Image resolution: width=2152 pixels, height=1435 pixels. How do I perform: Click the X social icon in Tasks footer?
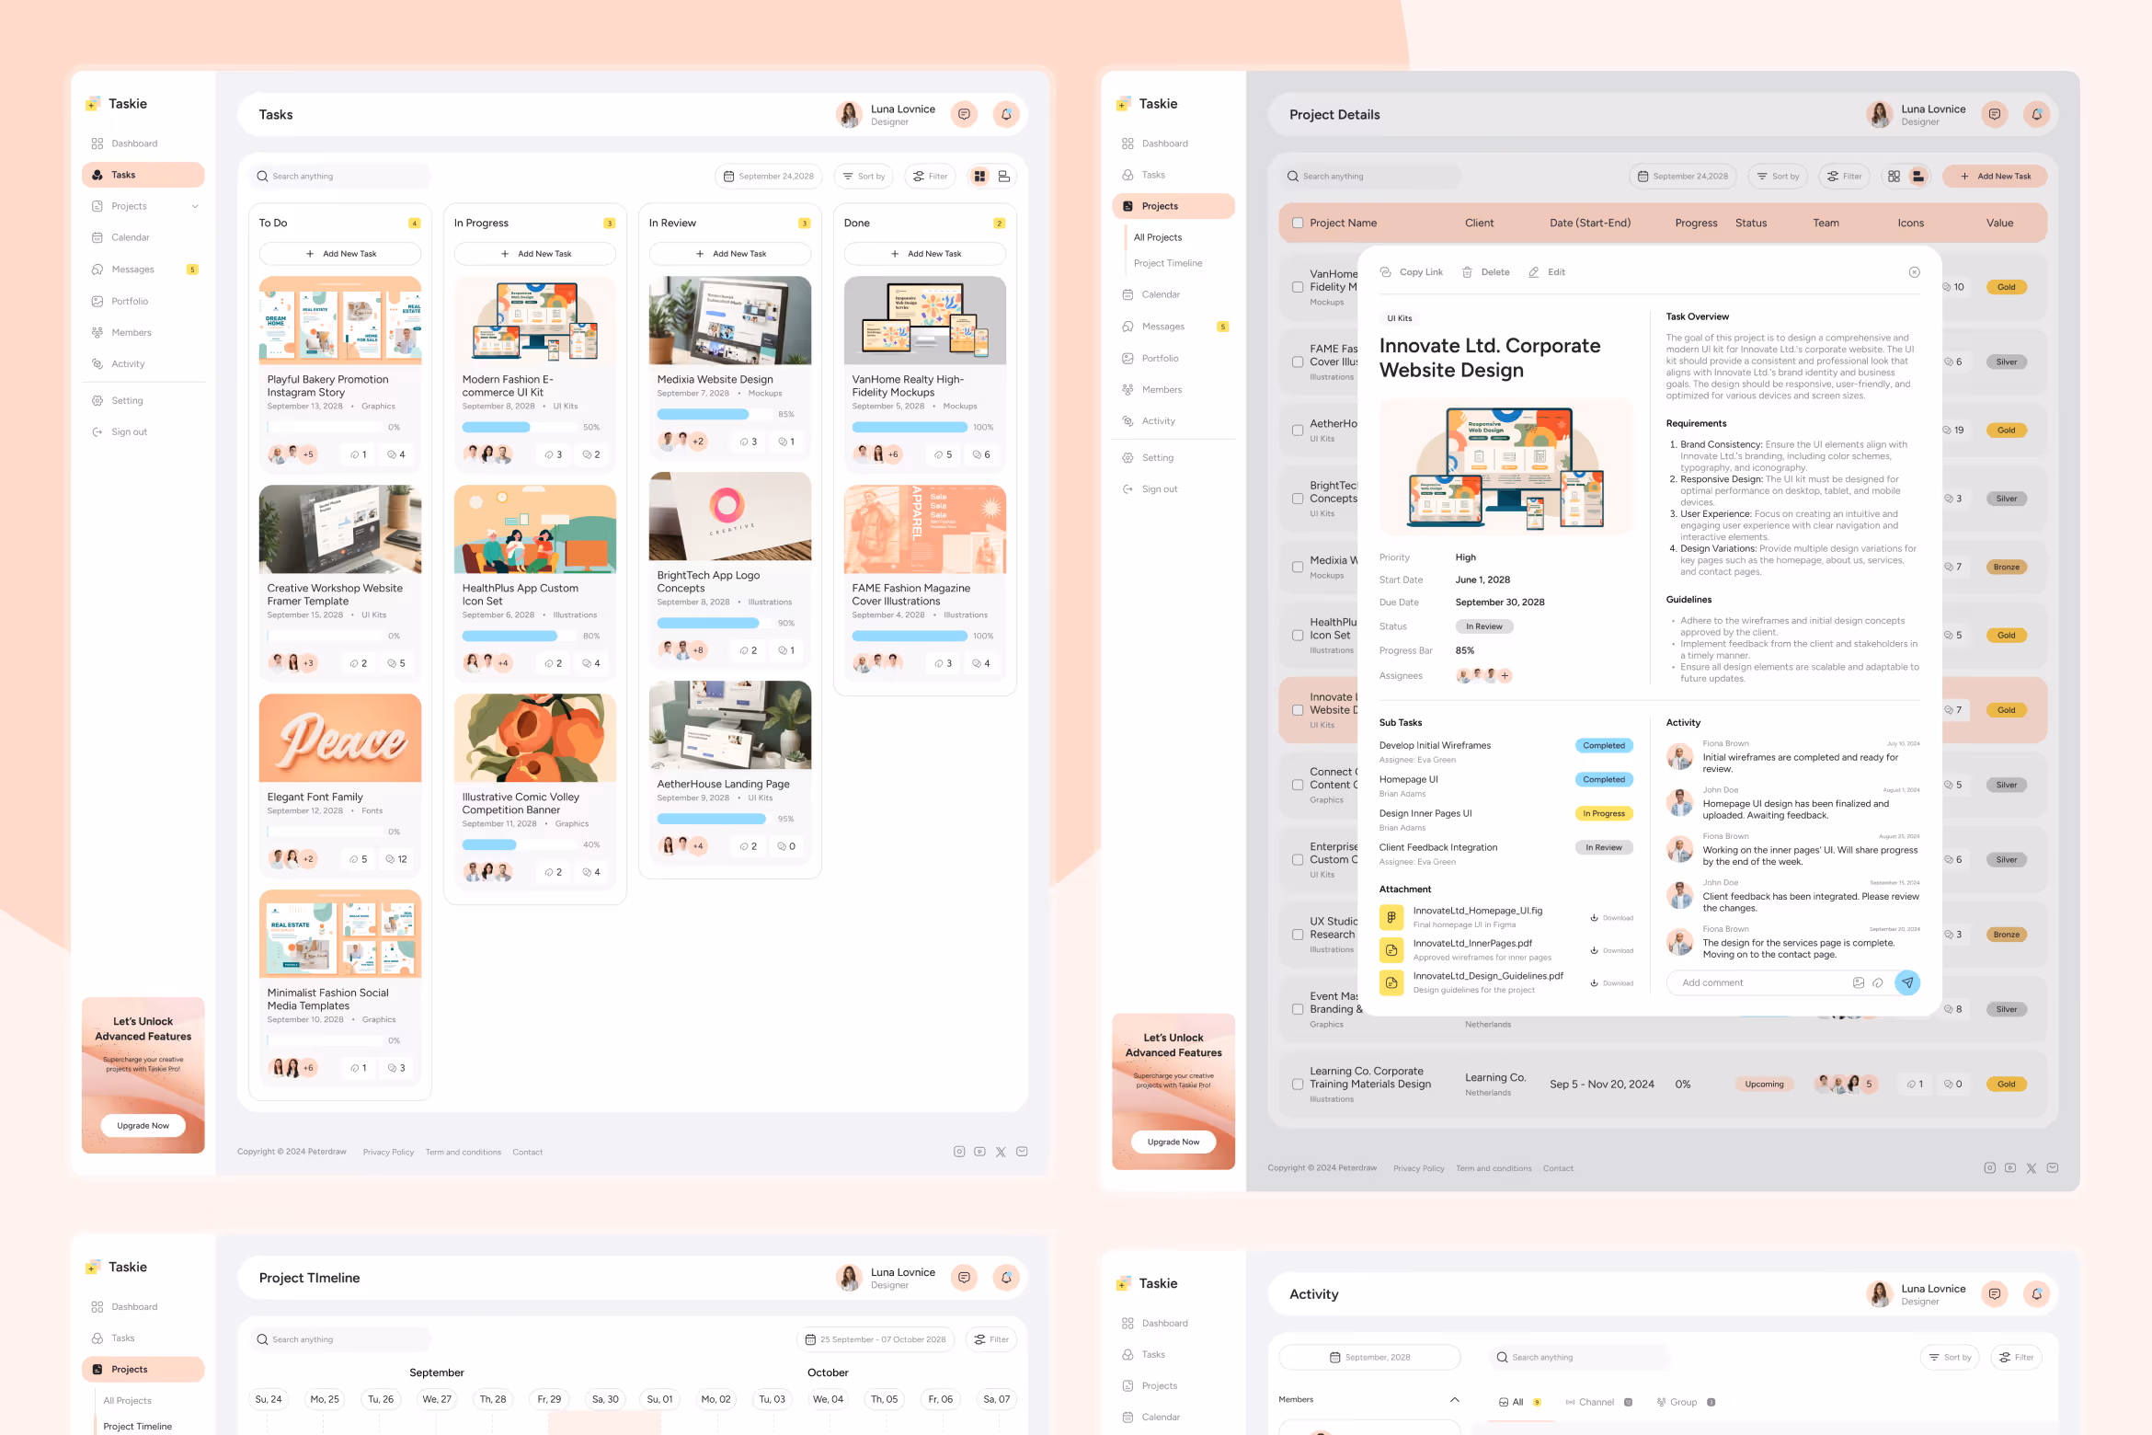[1001, 1152]
